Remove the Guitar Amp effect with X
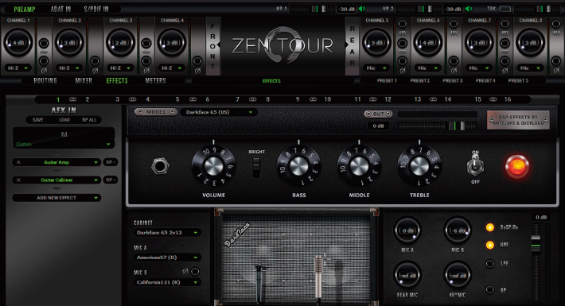 click(18, 162)
